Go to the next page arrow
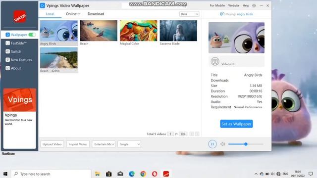 pyautogui.click(x=197, y=134)
